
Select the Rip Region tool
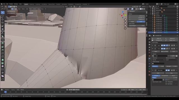3,79
